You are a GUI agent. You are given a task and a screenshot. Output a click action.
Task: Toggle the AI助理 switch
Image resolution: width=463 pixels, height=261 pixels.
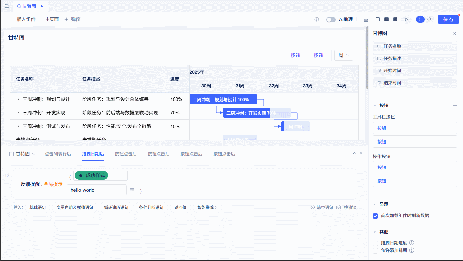point(331,20)
